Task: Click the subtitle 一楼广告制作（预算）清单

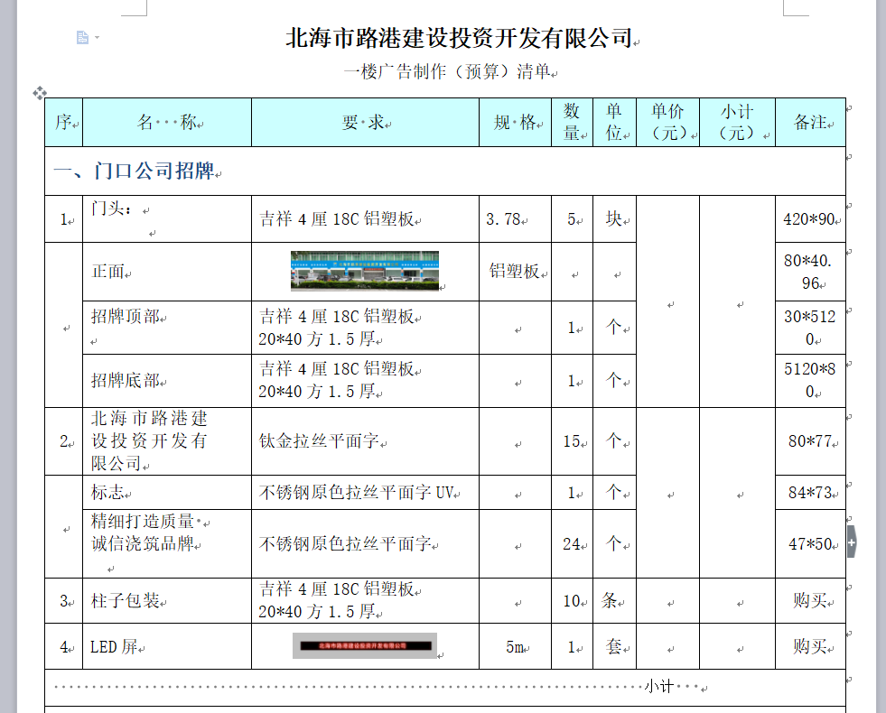Action: [x=448, y=72]
